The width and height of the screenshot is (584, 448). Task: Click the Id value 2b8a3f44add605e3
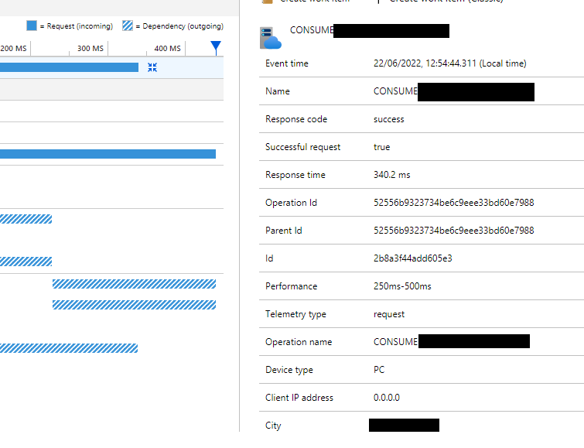(413, 258)
